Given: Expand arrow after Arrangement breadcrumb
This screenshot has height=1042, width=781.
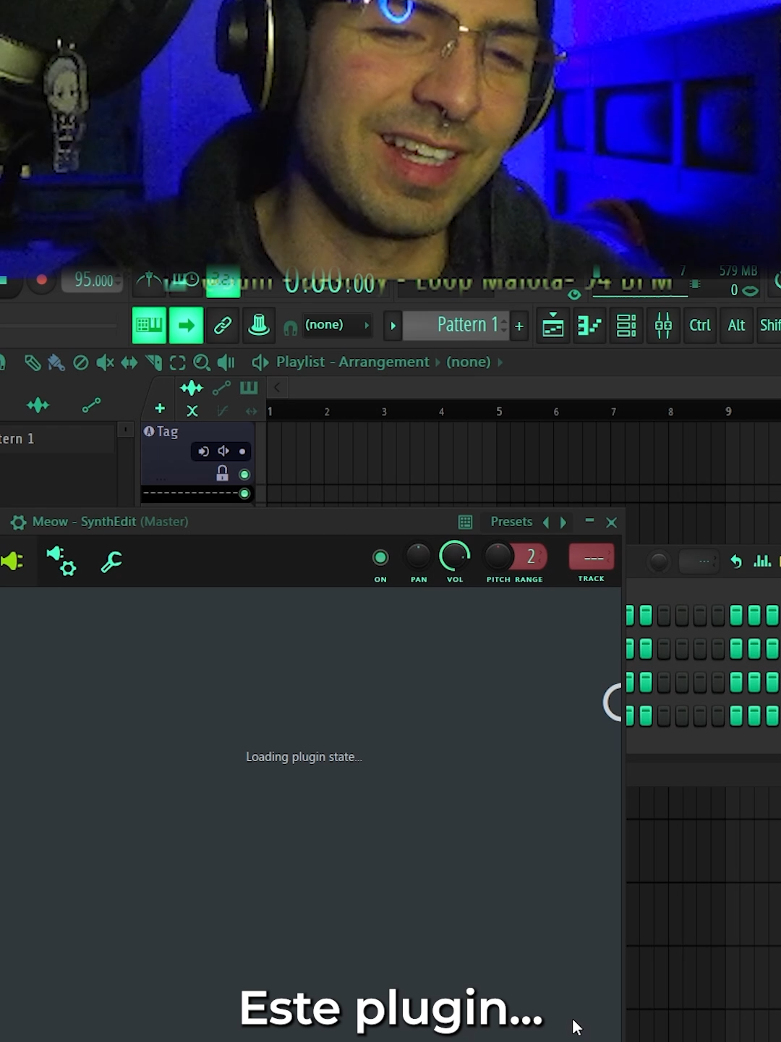Looking at the screenshot, I should point(438,362).
